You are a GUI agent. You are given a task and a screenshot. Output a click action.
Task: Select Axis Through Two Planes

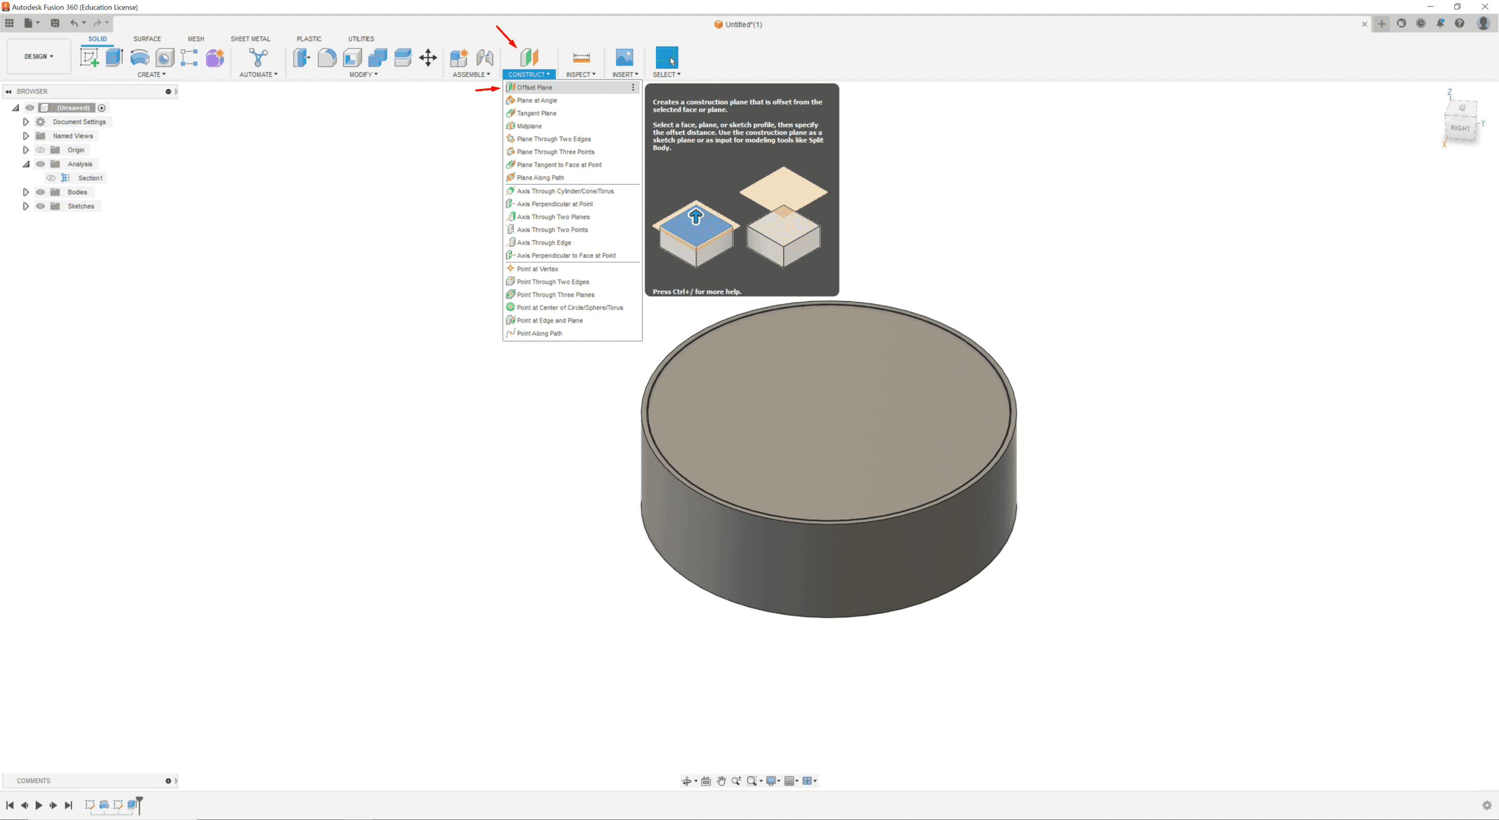tap(572, 217)
